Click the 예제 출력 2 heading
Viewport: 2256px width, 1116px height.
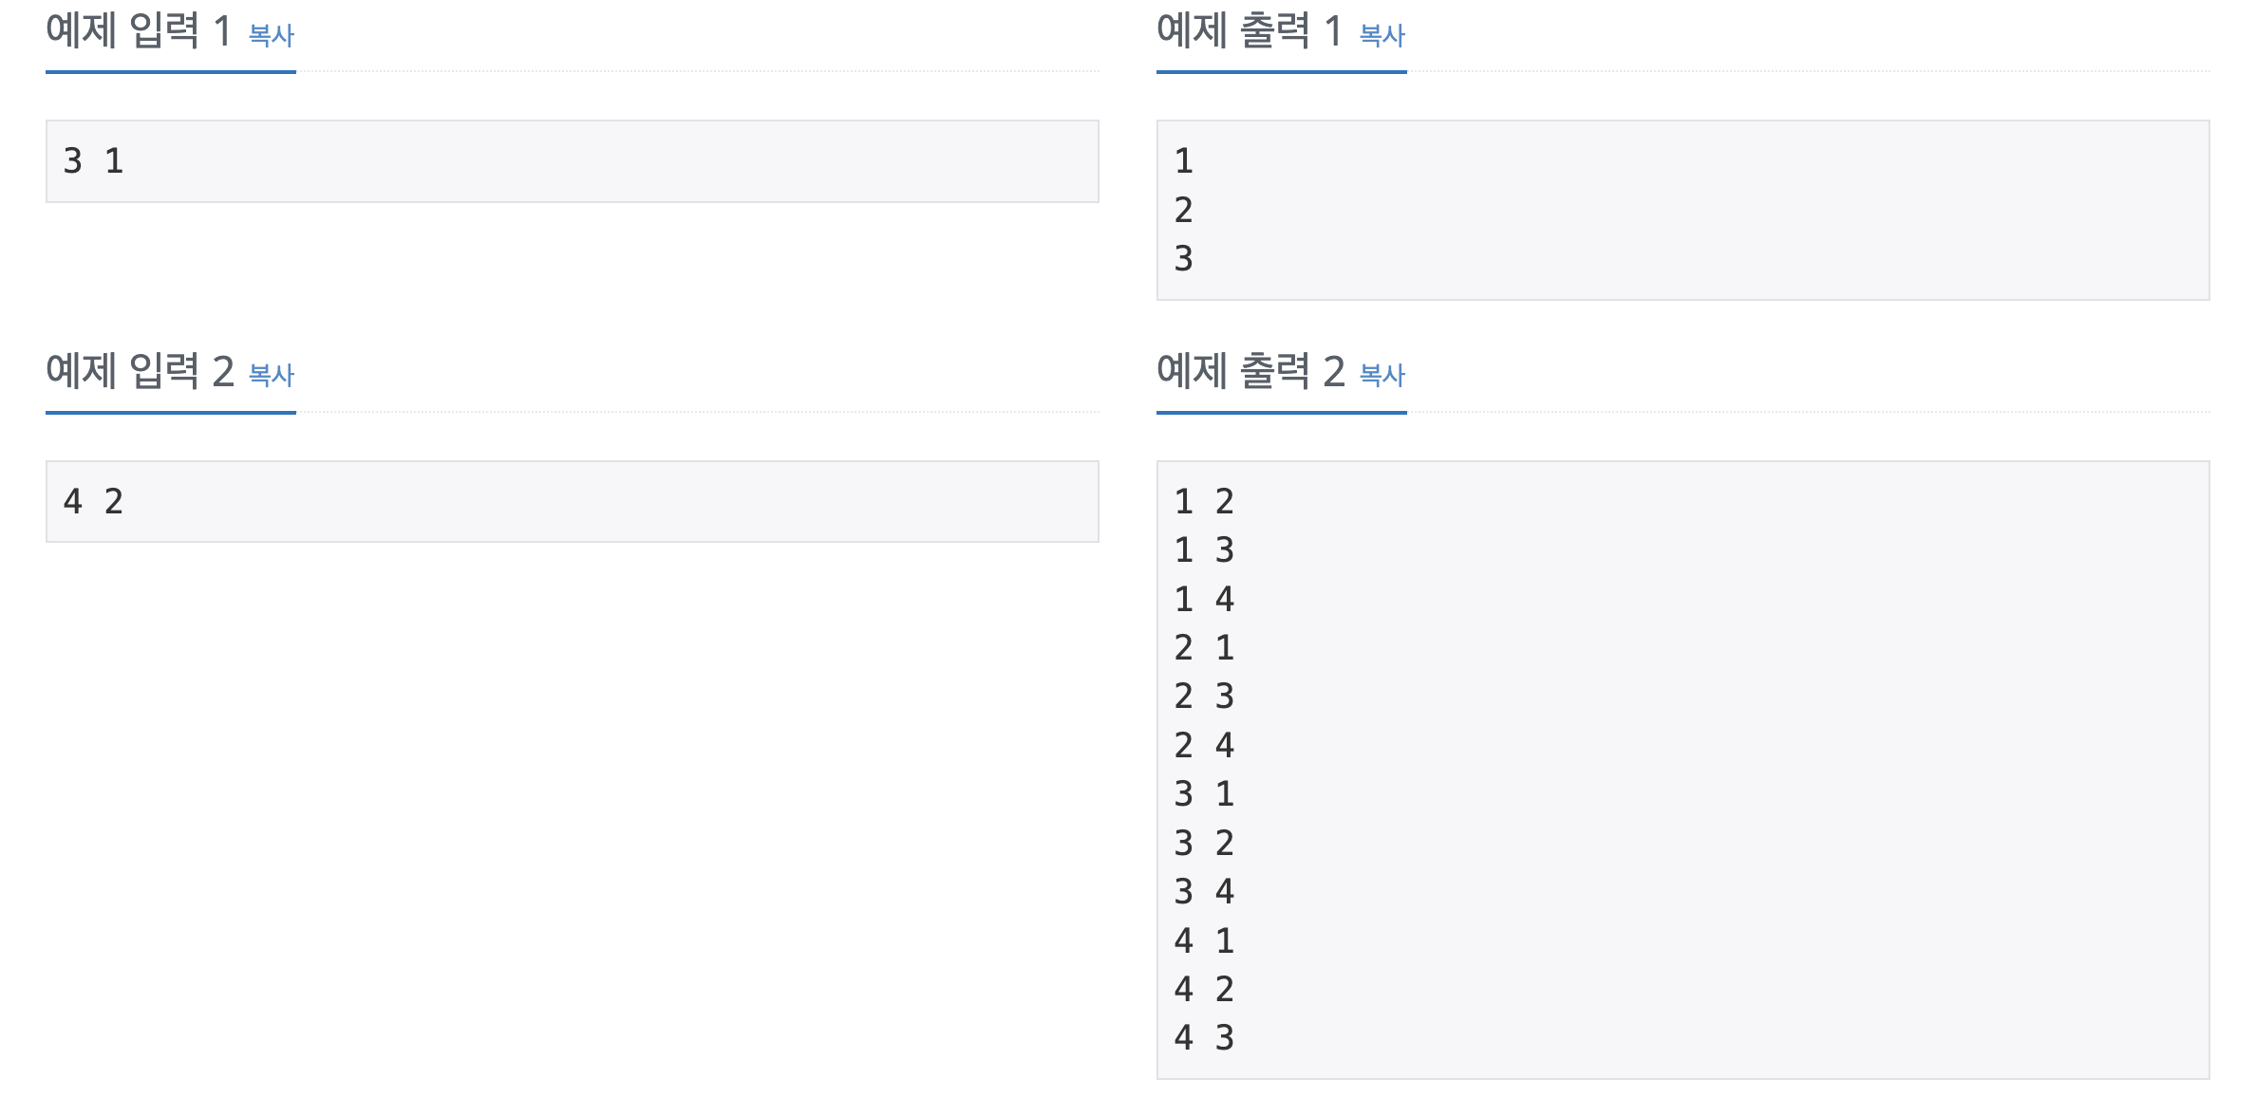(1250, 371)
